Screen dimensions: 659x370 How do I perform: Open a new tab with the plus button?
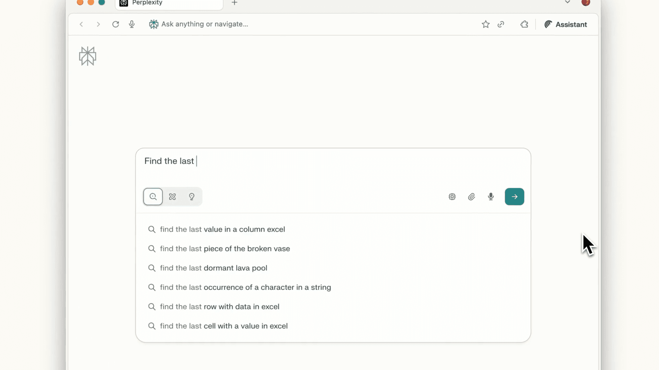pos(234,3)
